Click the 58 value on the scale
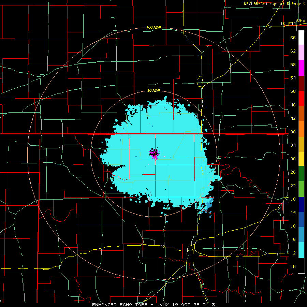Image resolution: width=307 pixels, height=307 pixels. pyautogui.click(x=293, y=64)
